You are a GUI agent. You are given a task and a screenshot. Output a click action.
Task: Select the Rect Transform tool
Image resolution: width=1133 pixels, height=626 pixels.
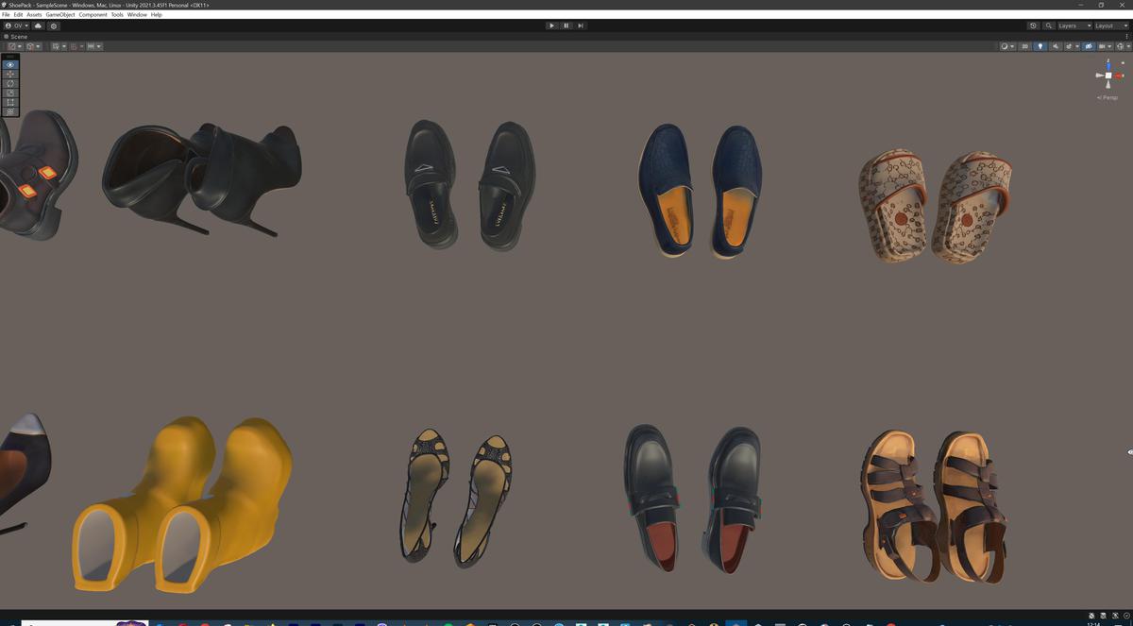point(9,102)
